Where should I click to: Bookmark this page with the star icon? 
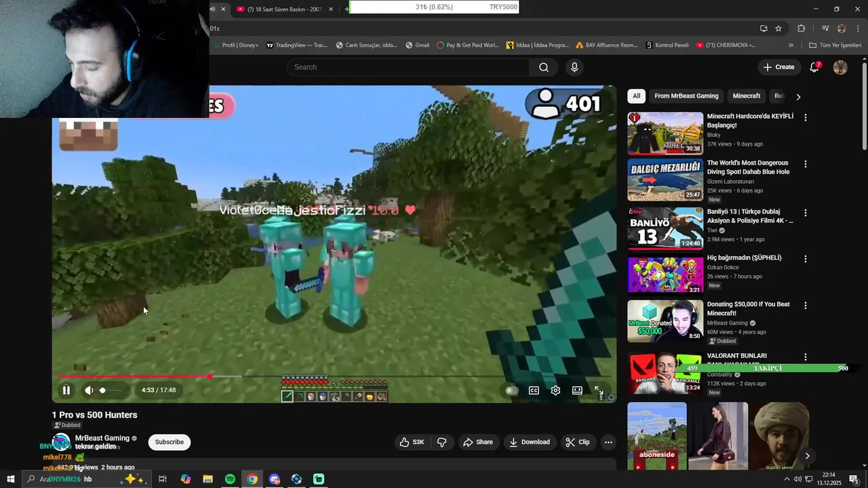(778, 28)
